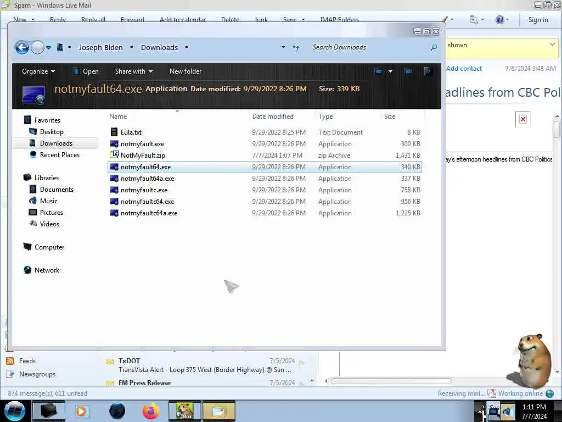This screenshot has height=422, width=562.
Task: Open the Documents library
Action: pyautogui.click(x=57, y=189)
